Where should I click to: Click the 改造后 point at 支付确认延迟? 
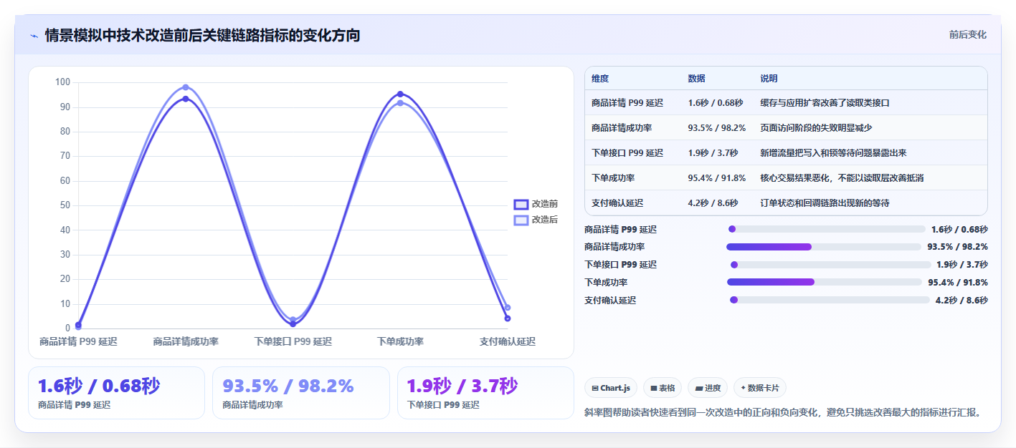[507, 308]
